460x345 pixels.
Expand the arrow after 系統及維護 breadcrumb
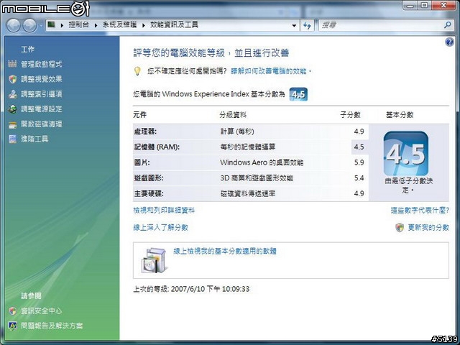pyautogui.click(x=144, y=25)
